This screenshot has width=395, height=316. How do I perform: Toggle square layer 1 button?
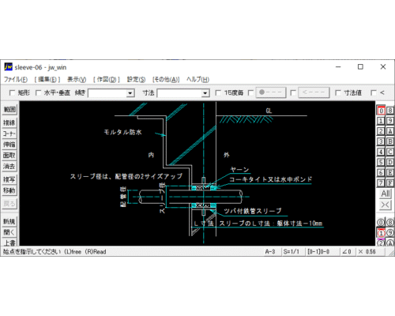(x=381, y=121)
